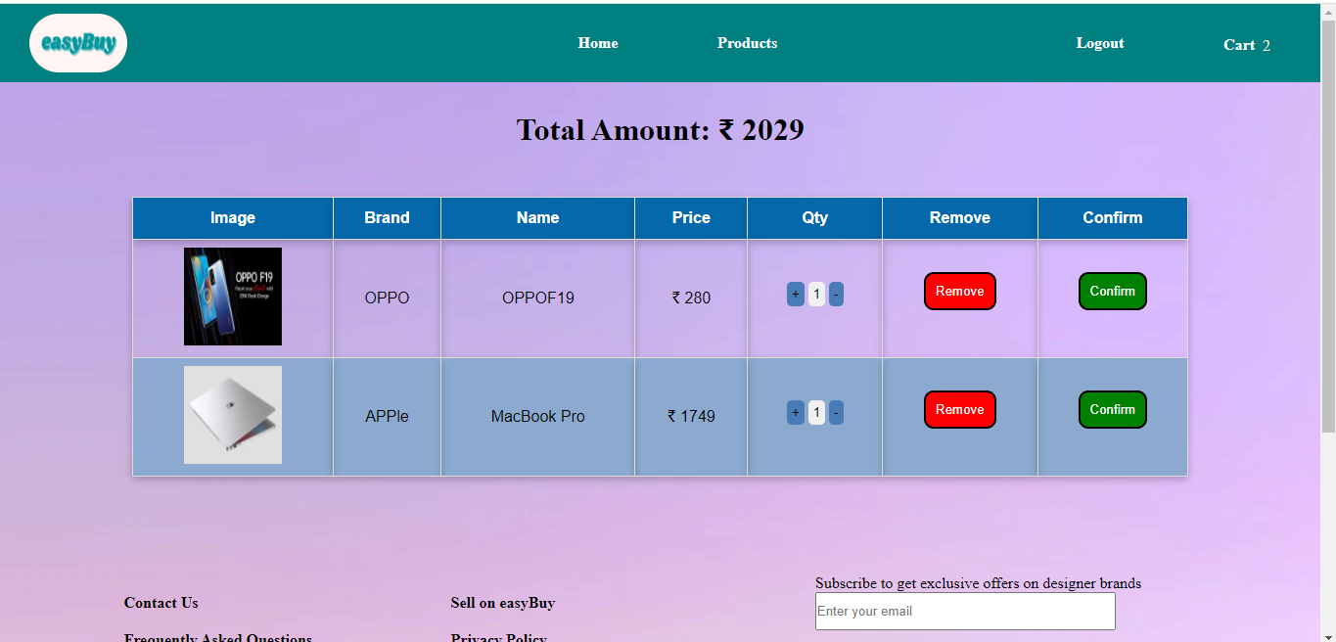This screenshot has height=642, width=1336.
Task: Click the quantity value of MacBook Pro
Action: point(816,412)
